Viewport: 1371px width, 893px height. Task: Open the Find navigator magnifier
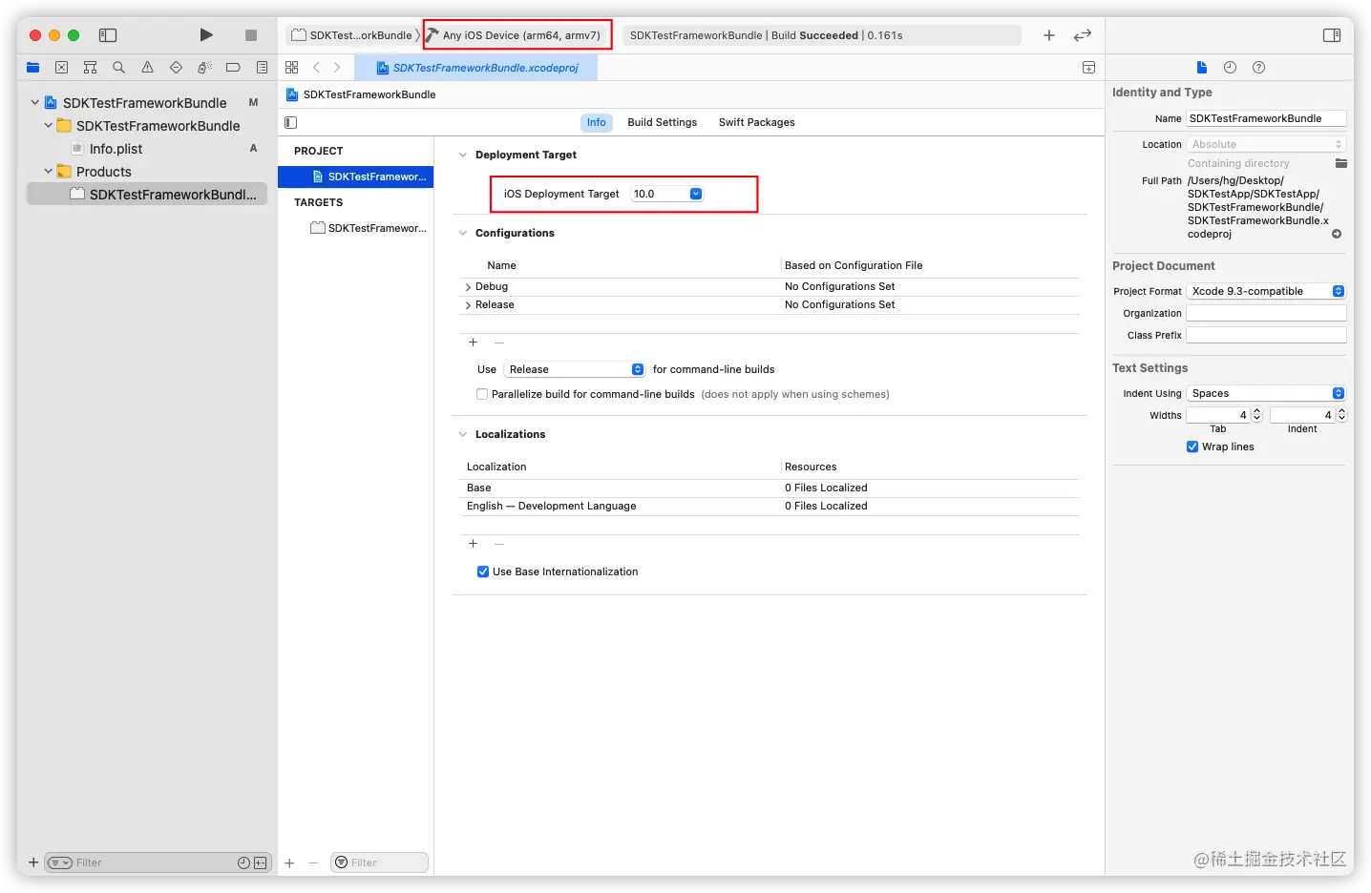(x=118, y=68)
